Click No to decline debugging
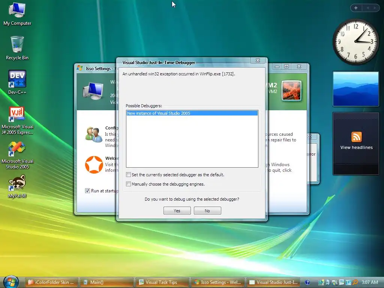Viewport: 384px width, 288px height. (x=207, y=211)
